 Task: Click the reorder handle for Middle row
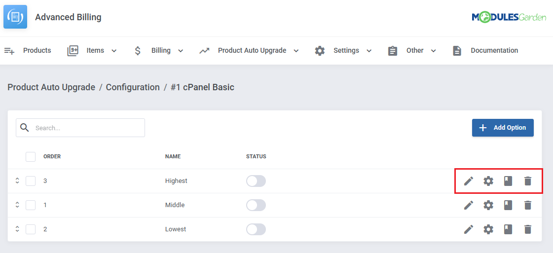[17, 205]
